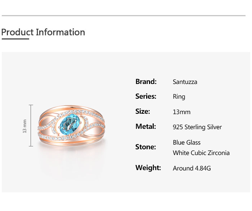Select the Series: label
Viewport: 252px width, 211px height.
[x=146, y=96]
